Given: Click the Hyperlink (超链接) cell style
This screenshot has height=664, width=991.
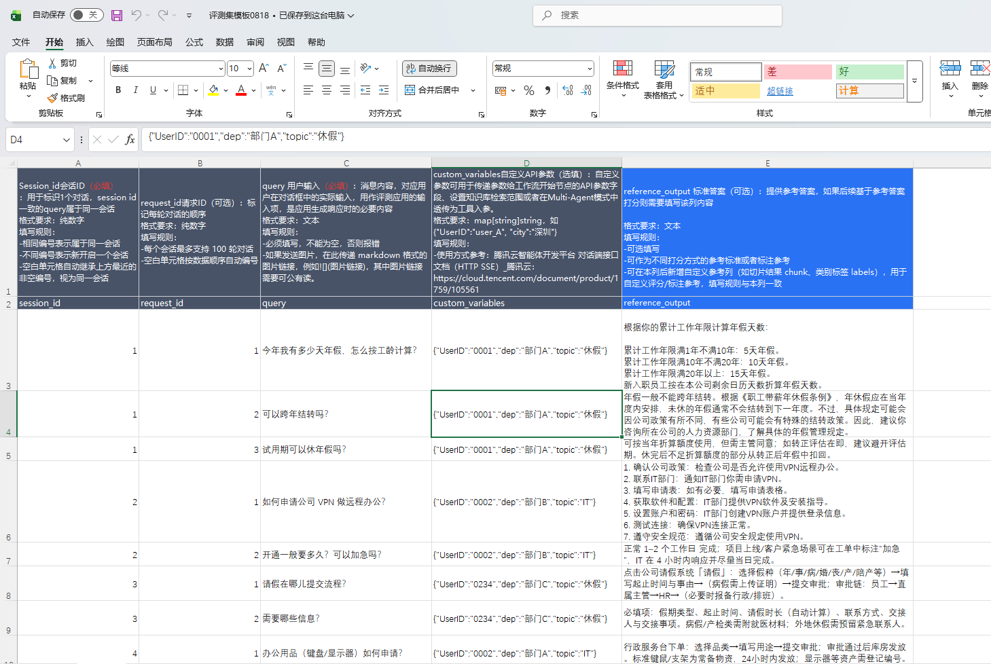Looking at the screenshot, I should click(x=780, y=91).
